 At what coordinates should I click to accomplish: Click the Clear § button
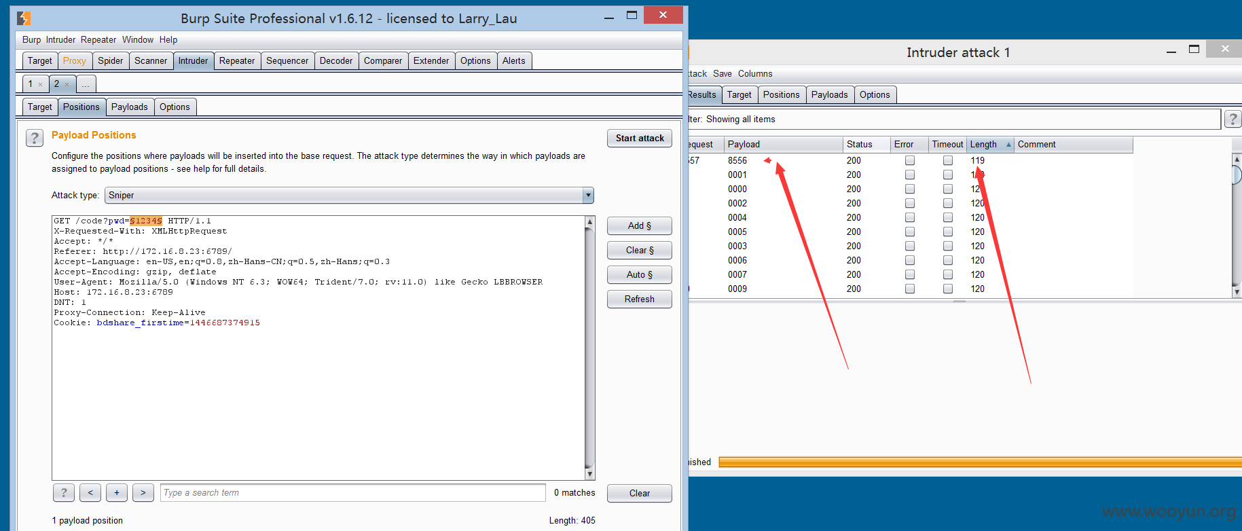click(x=640, y=251)
